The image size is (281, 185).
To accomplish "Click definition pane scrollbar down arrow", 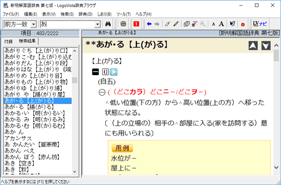I will click(x=276, y=168).
